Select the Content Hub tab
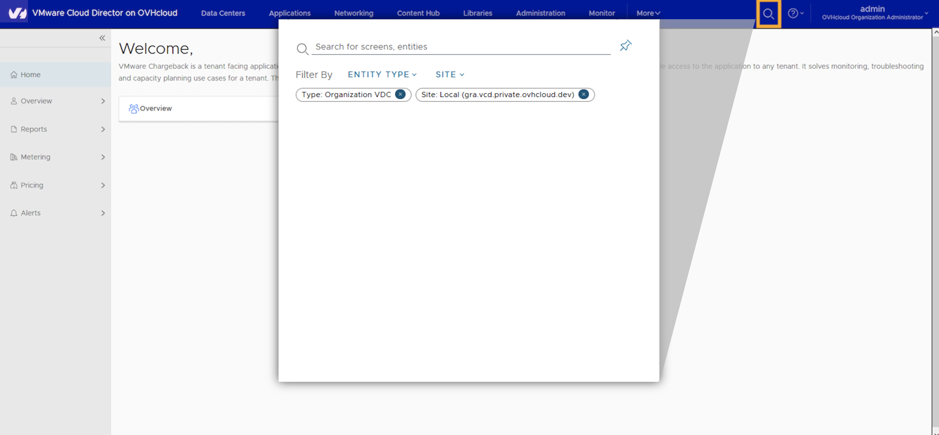This screenshot has width=939, height=435. tap(418, 13)
